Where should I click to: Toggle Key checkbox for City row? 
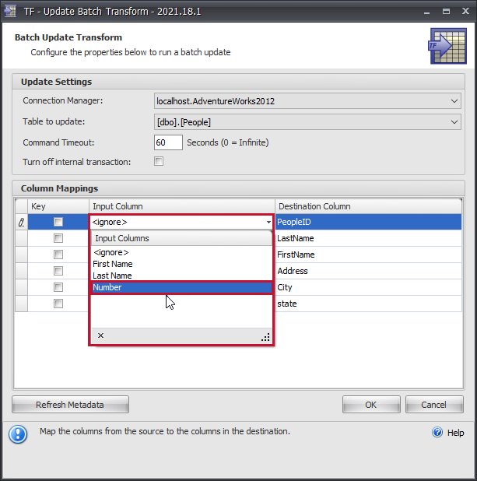point(58,287)
